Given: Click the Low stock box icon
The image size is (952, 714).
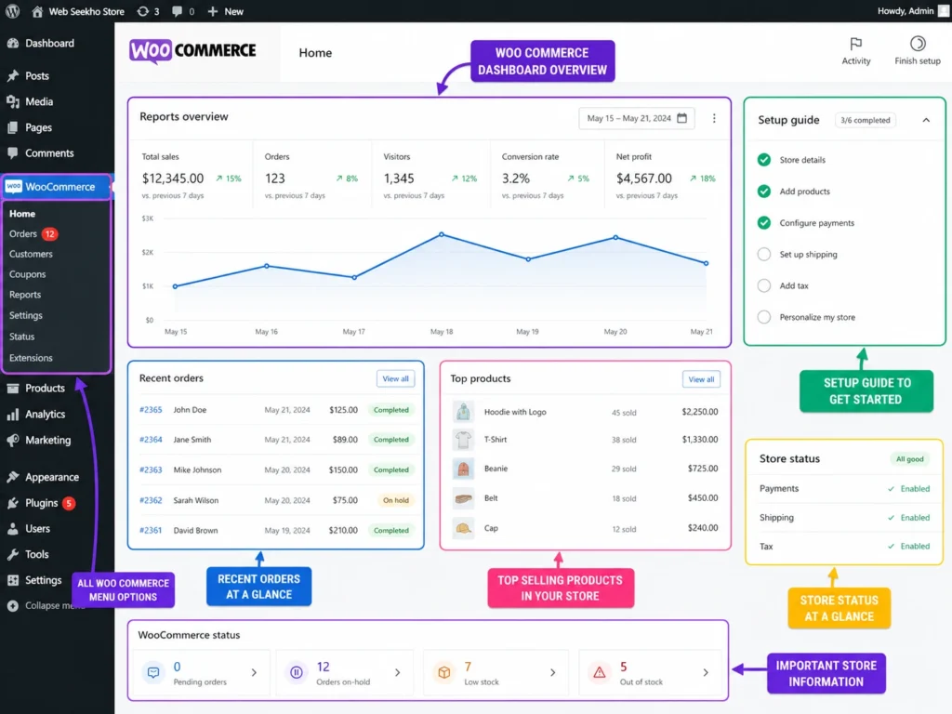Looking at the screenshot, I should [444, 672].
